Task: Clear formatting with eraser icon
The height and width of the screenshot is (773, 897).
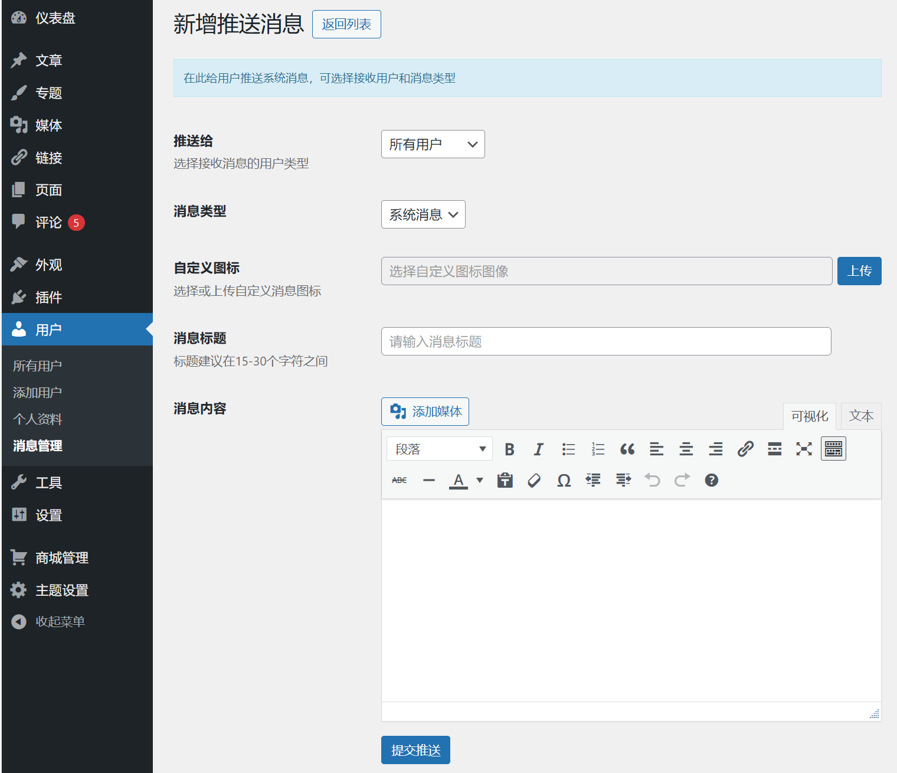Action: pos(535,480)
